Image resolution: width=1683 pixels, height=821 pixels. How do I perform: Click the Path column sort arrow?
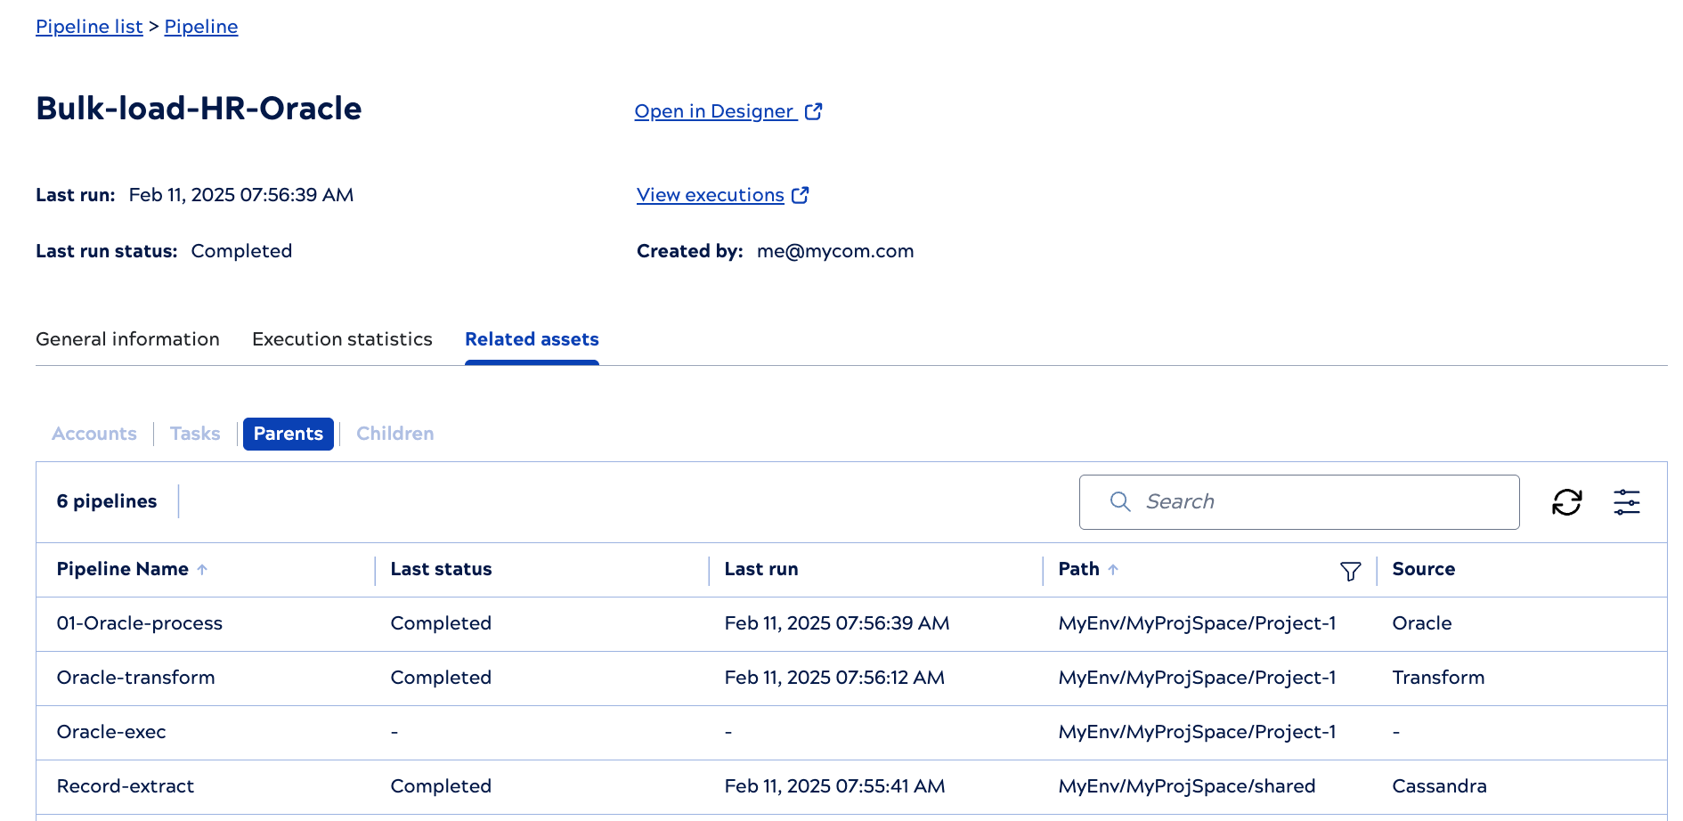tap(1112, 569)
